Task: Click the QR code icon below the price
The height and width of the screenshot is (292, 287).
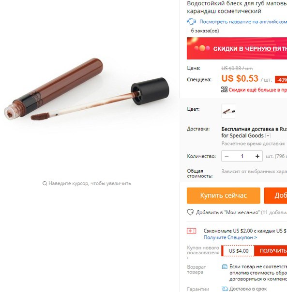Action: [x=225, y=89]
